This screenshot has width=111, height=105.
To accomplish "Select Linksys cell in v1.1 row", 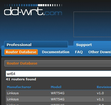I will point(13,99).
